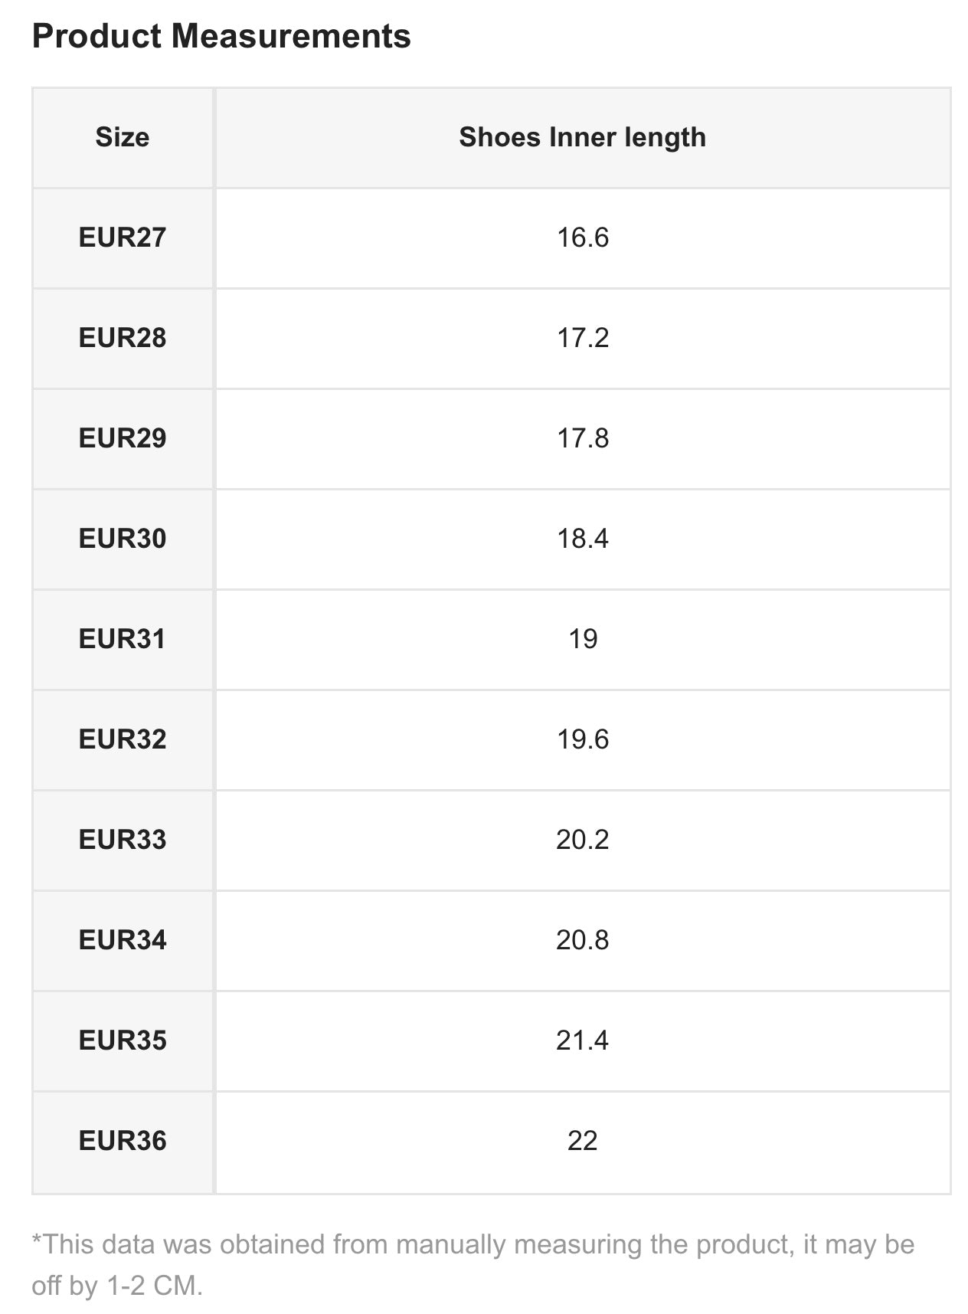Viewport: 968px width, 1314px height.
Task: Click the Product Measurements heading
Action: click(x=221, y=36)
